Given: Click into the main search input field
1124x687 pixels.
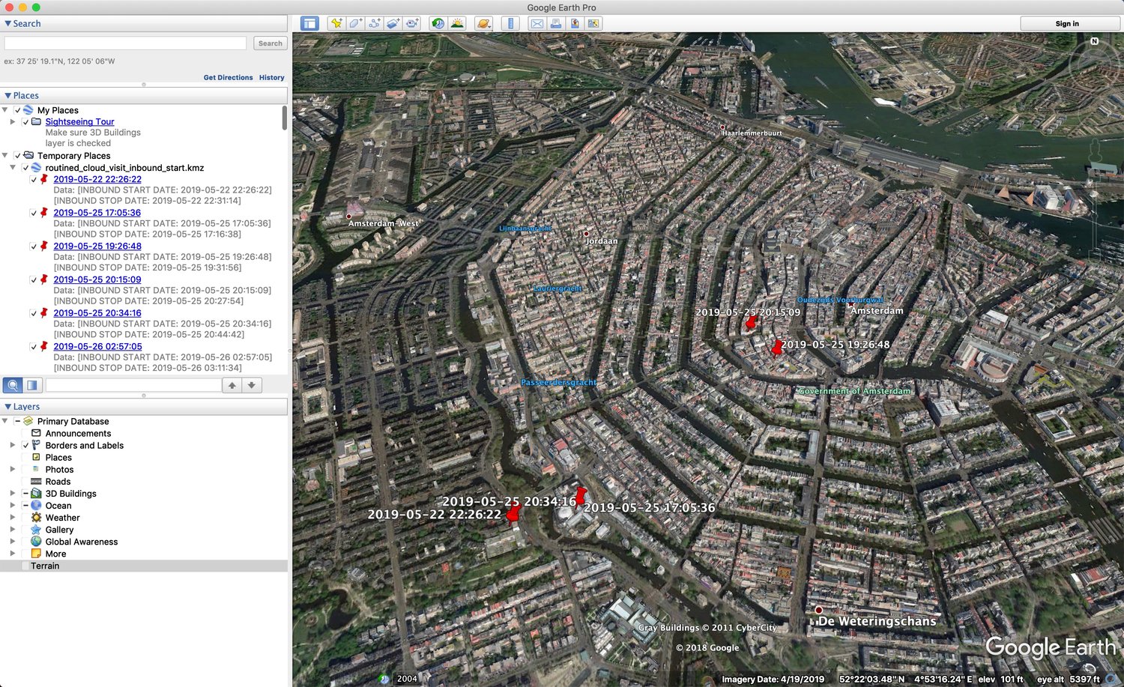Looking at the screenshot, I should [x=125, y=43].
